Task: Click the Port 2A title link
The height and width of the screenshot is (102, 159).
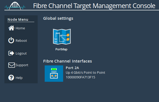Action: click(72, 68)
